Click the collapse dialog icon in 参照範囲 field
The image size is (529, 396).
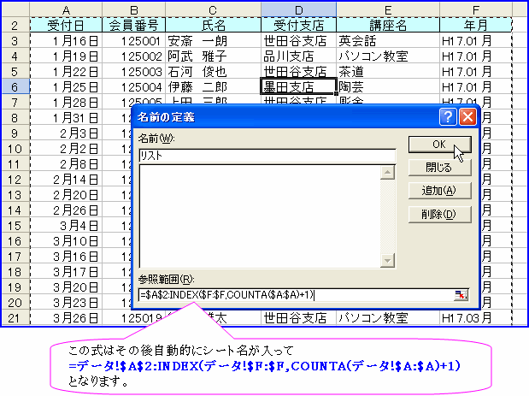[x=461, y=295]
